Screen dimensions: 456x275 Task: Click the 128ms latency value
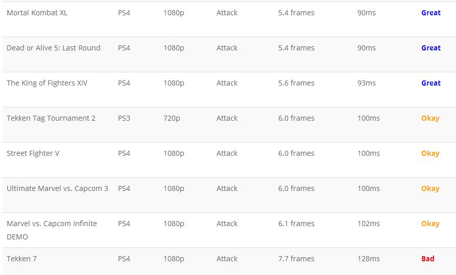pyautogui.click(x=369, y=259)
